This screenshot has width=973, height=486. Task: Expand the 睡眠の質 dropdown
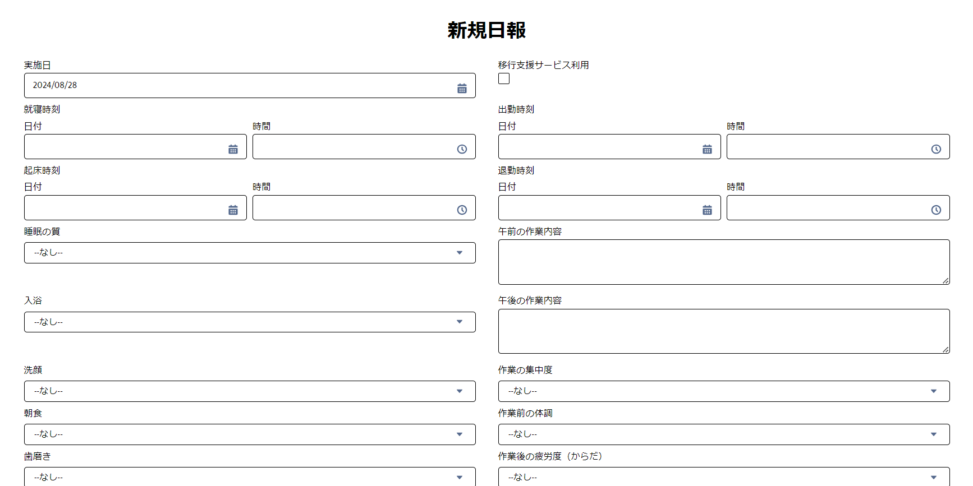pos(250,253)
